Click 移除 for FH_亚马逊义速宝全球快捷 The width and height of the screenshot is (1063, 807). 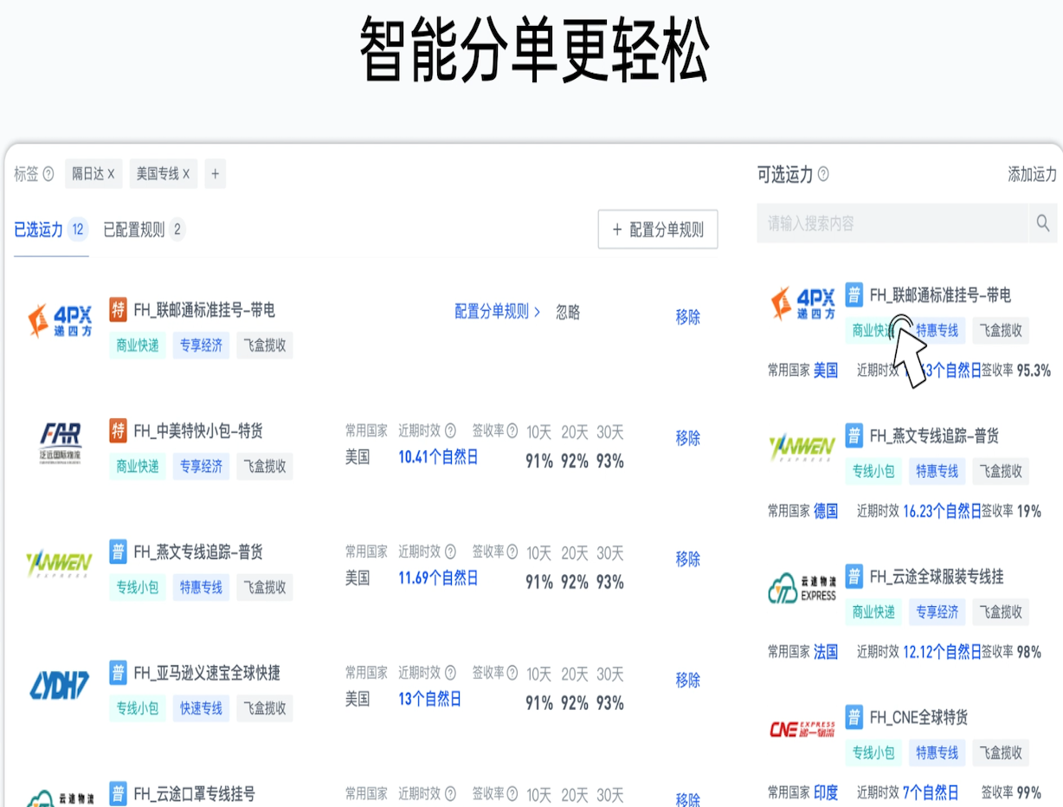click(x=688, y=680)
